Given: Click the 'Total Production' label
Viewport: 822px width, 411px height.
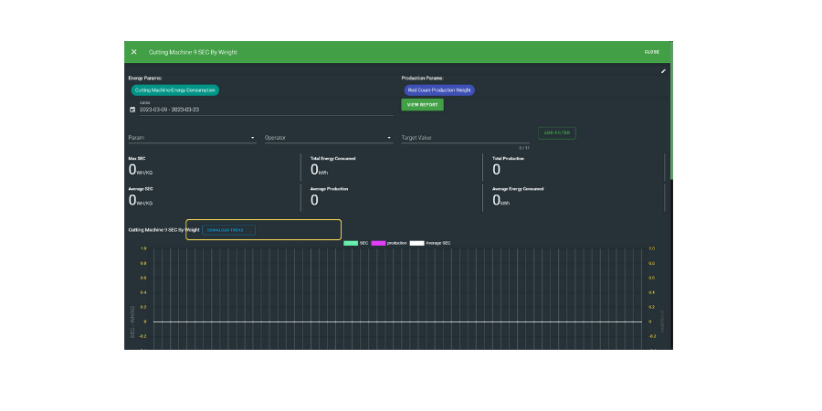Looking at the screenshot, I should coord(508,158).
